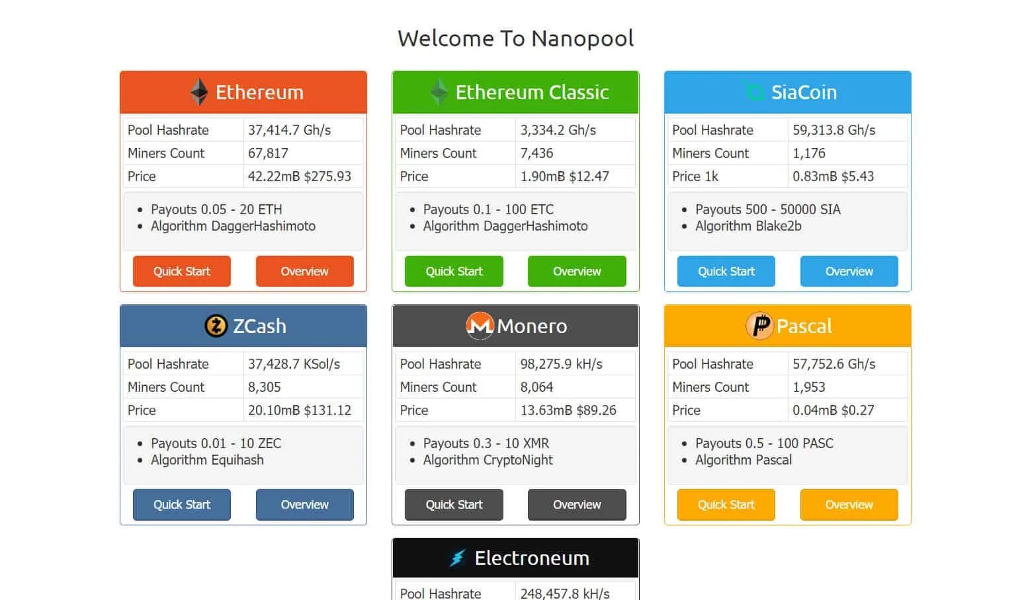Screen dimensions: 1024x600
Task: Open SiaCoin Quick Start
Action: tap(726, 271)
